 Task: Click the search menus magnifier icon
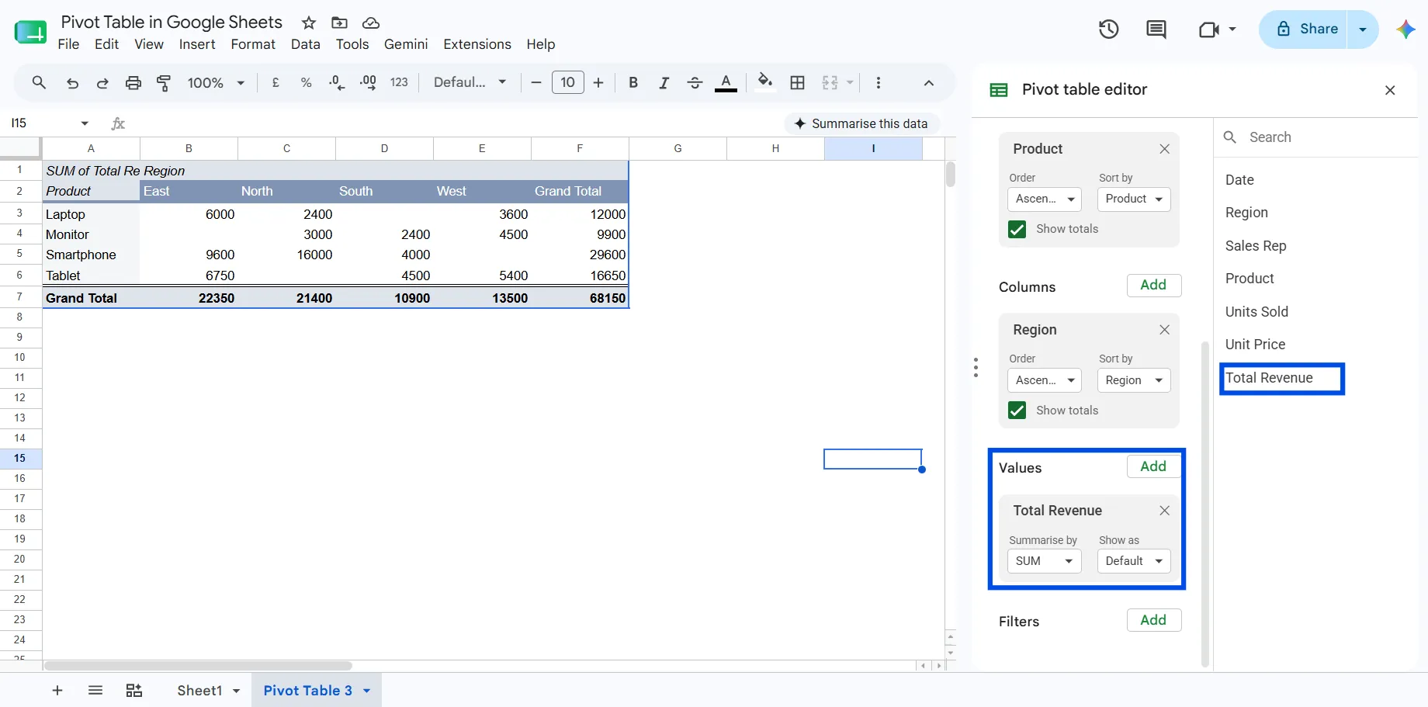(39, 82)
